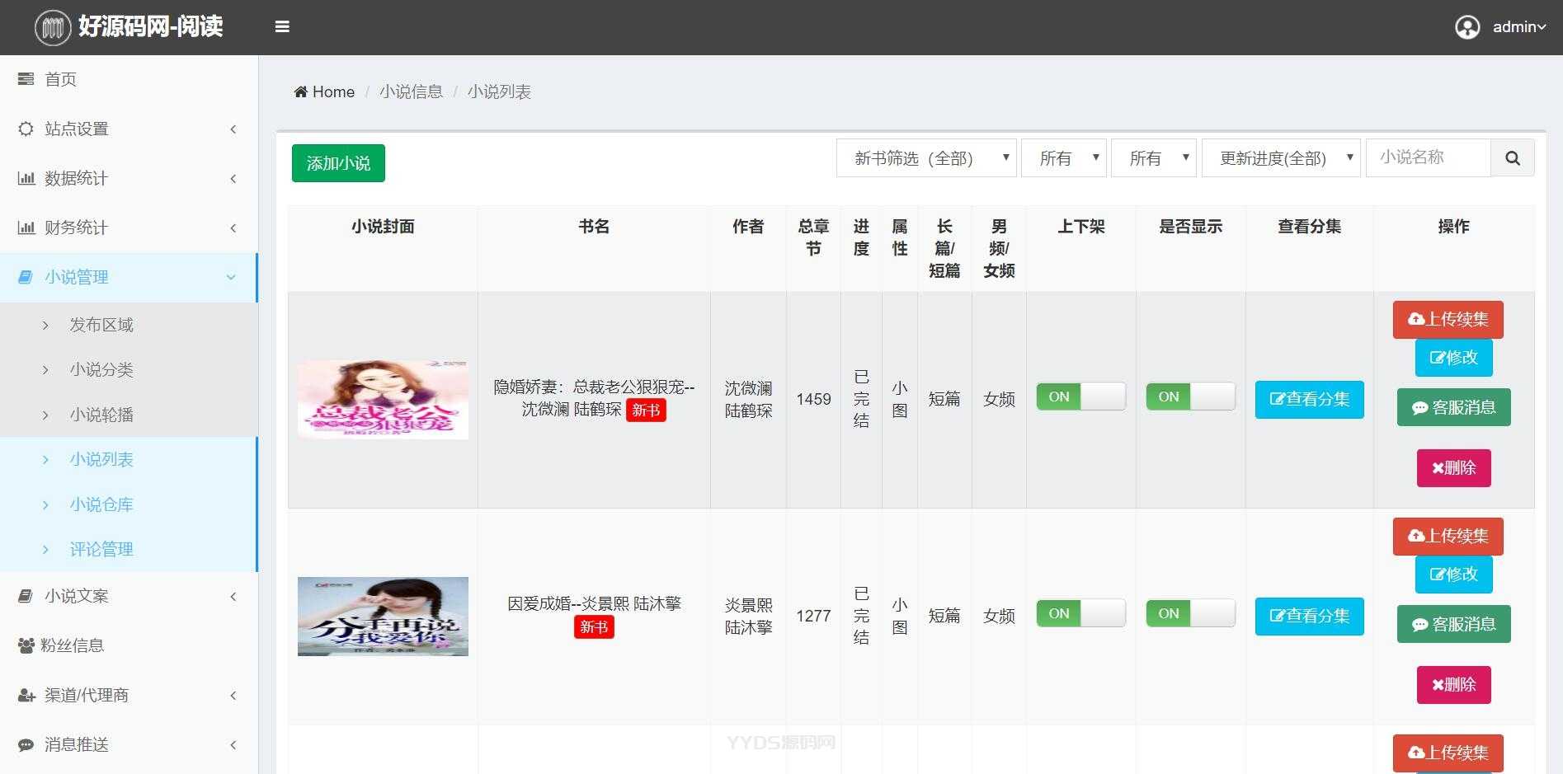The width and height of the screenshot is (1563, 774).
Task: Toggle 上下架 switch for first novel
Action: pos(1080,397)
